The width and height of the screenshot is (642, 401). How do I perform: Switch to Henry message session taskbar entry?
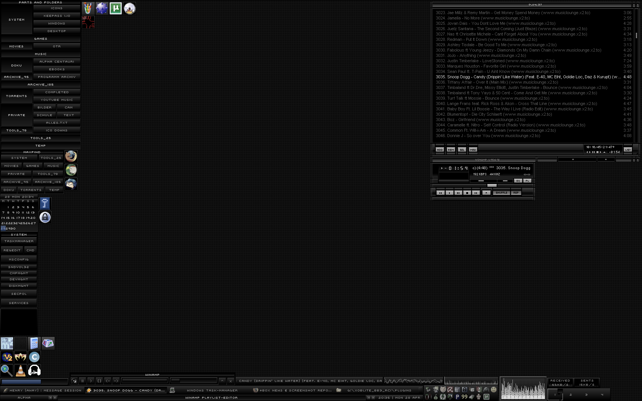42,390
